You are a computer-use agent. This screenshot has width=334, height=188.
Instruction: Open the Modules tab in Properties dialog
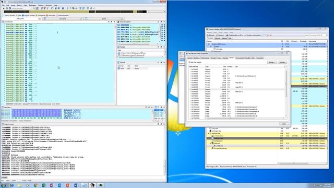coord(225,58)
